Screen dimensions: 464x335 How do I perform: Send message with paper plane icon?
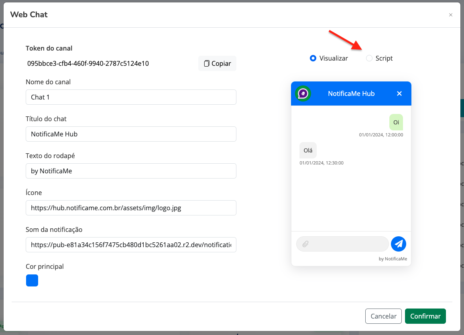point(398,244)
